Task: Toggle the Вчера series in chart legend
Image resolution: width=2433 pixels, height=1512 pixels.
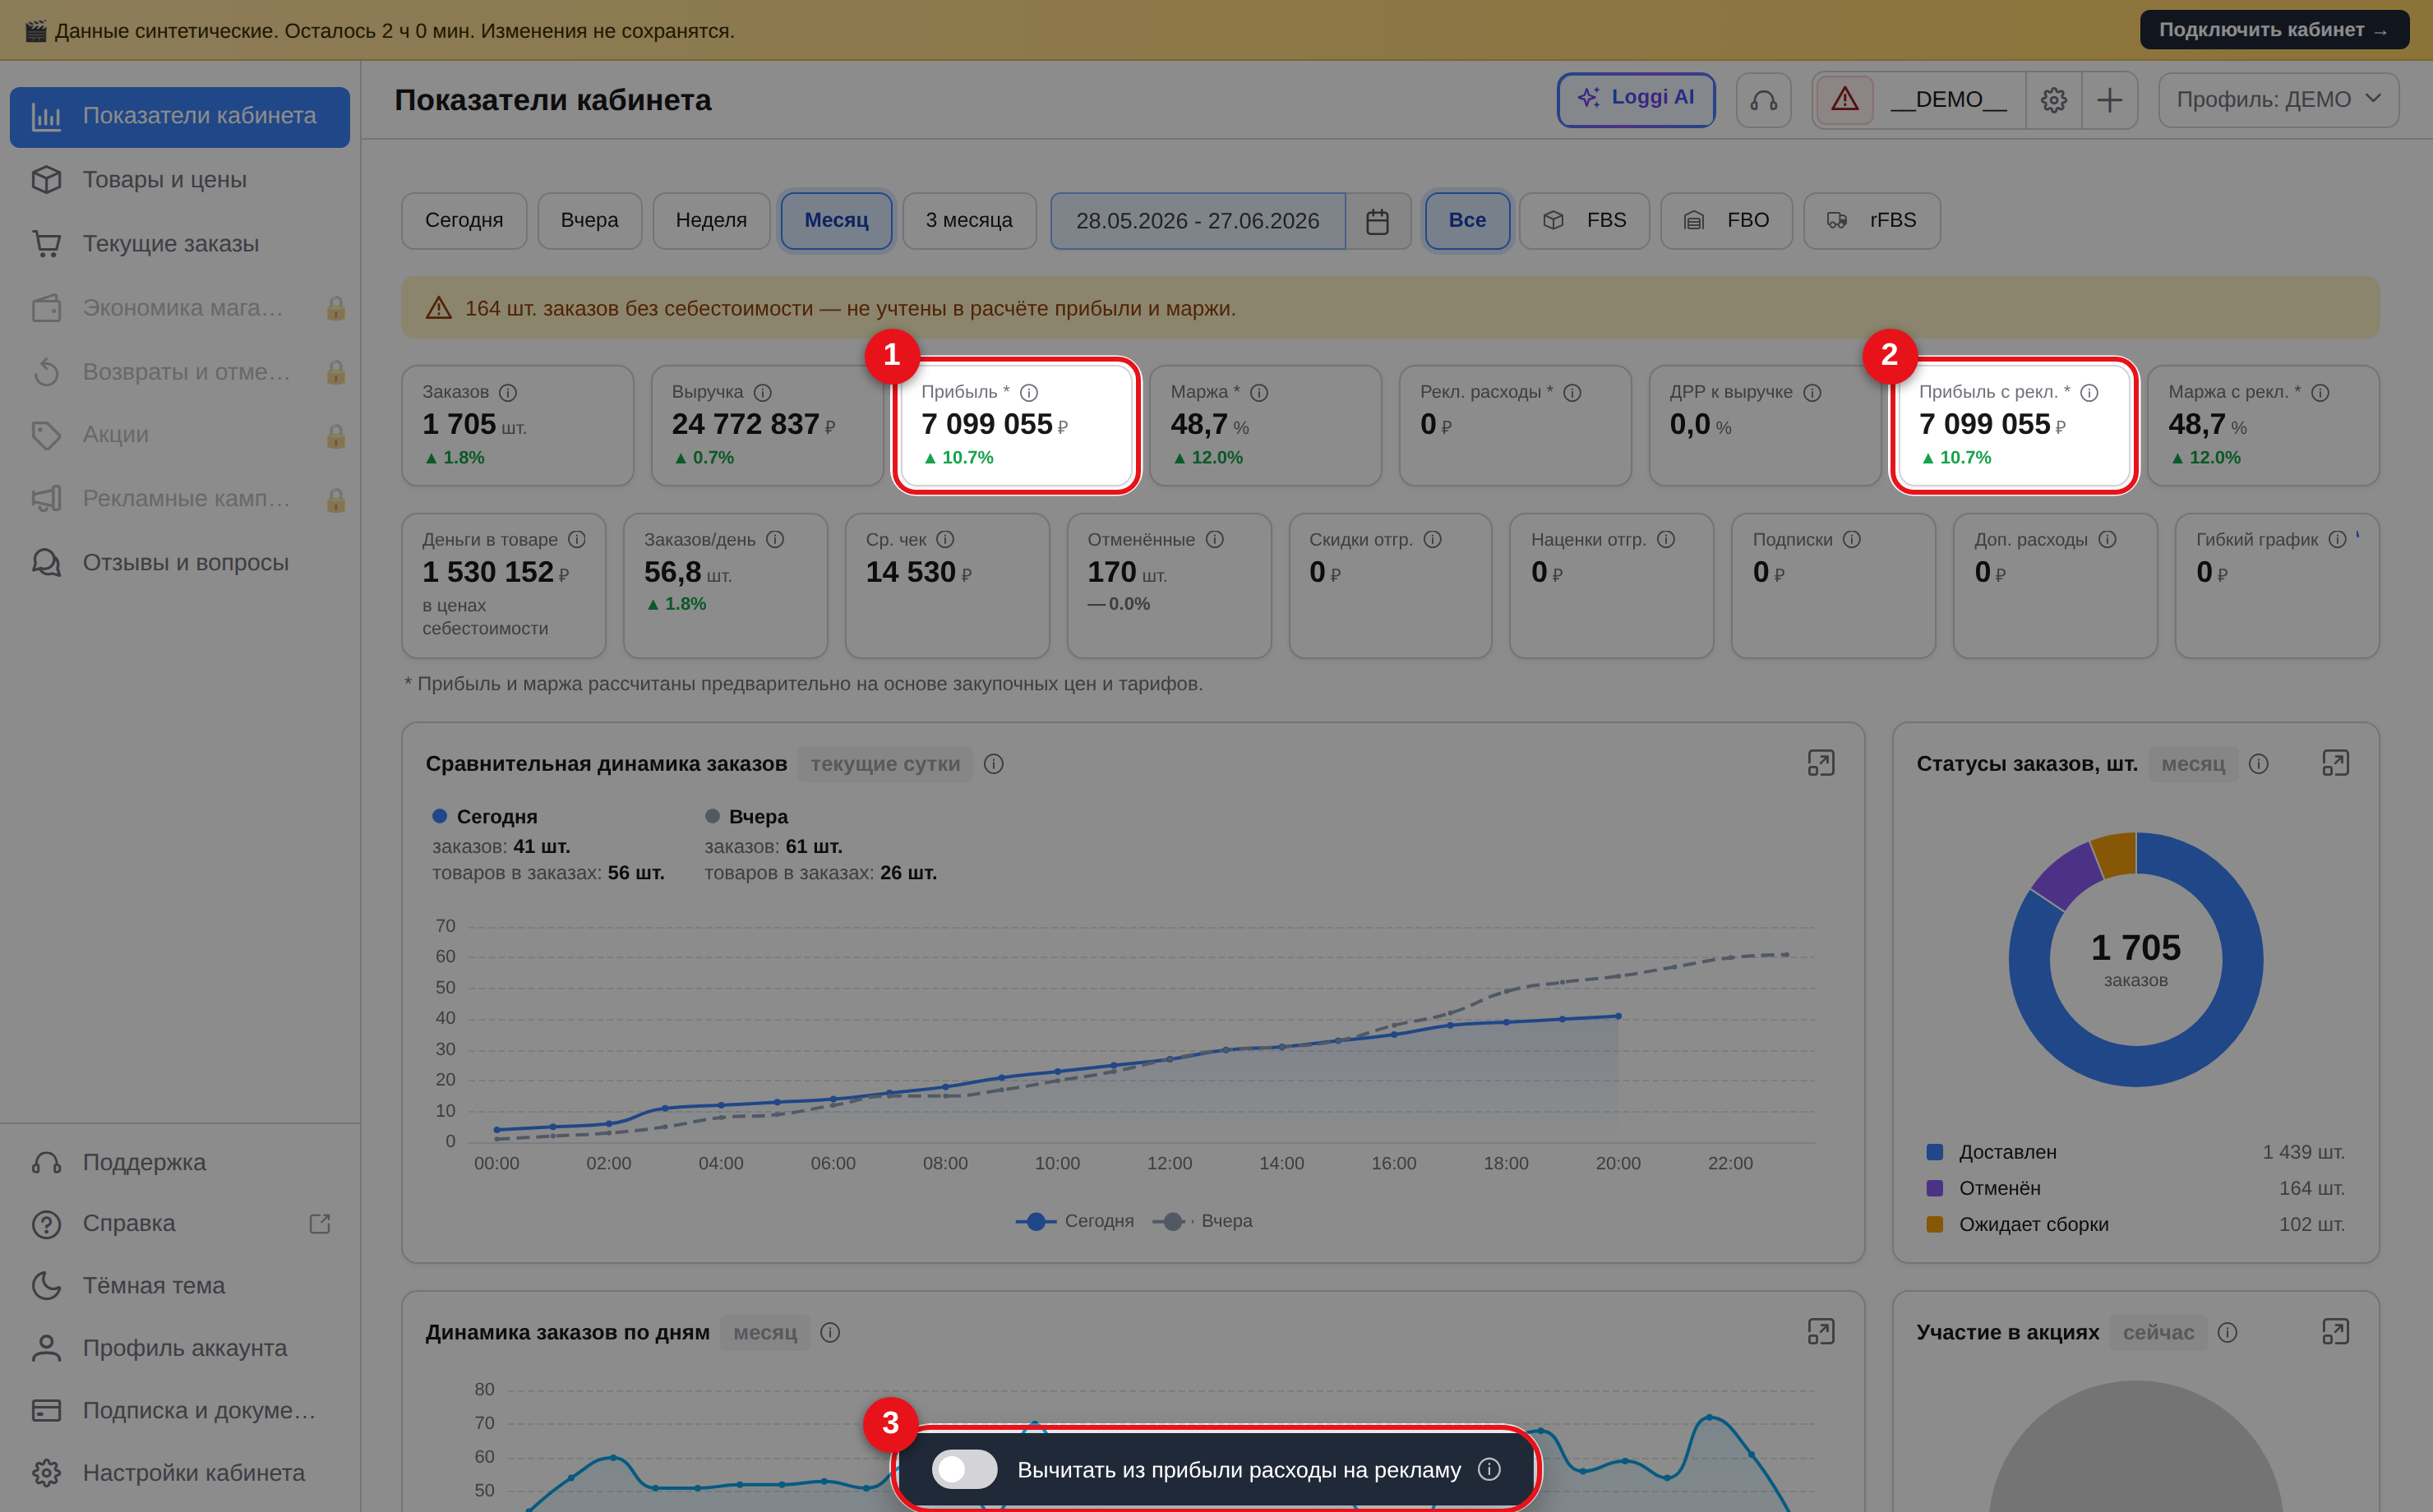Action: pos(1202,1221)
